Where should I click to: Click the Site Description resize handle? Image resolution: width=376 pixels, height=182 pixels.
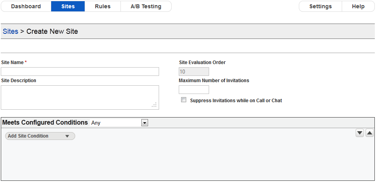point(154,105)
